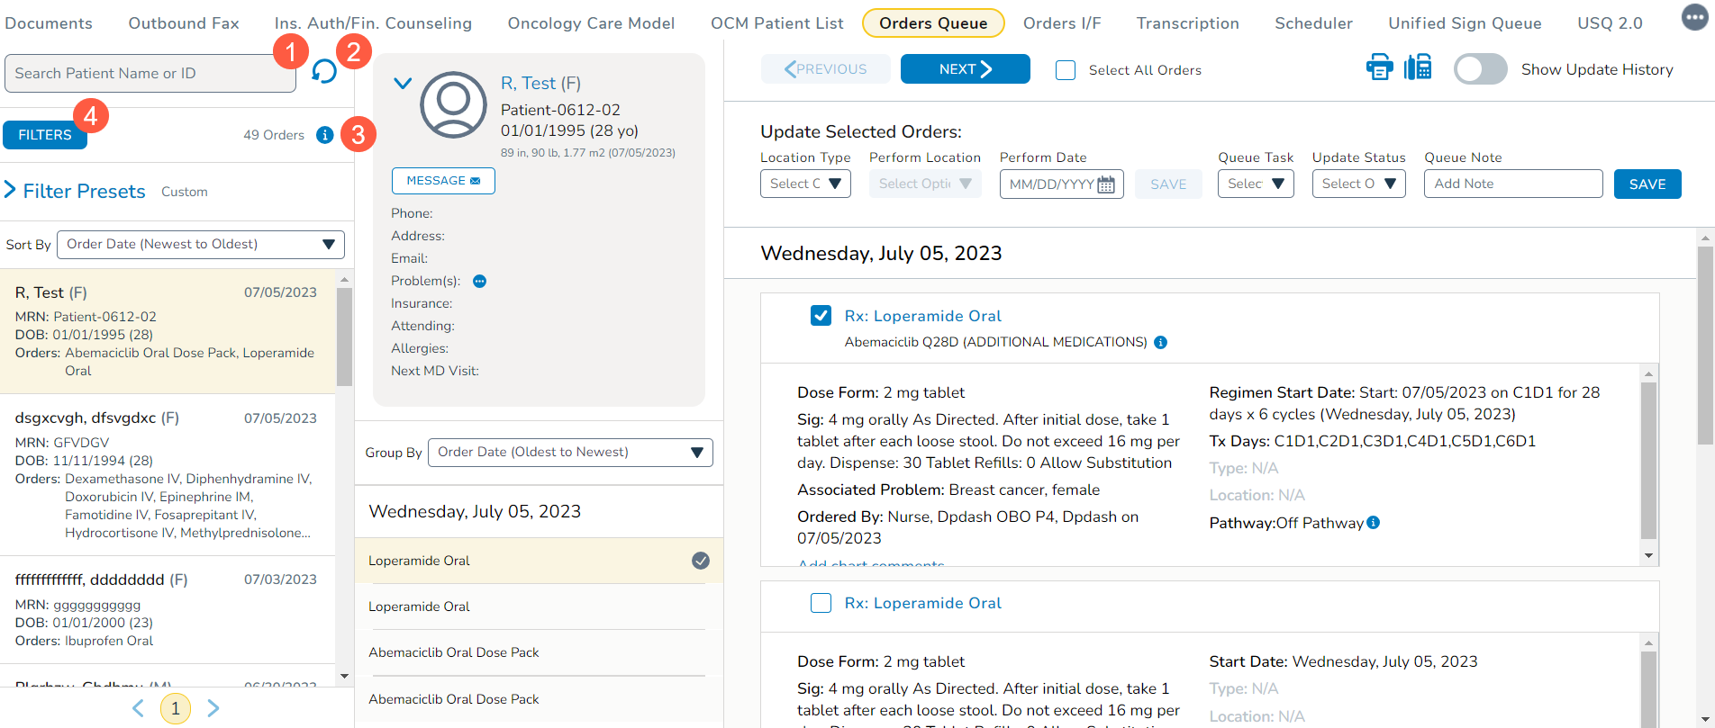Click the Search Patient Name or ID field
This screenshot has height=728, width=1715.
click(x=150, y=74)
